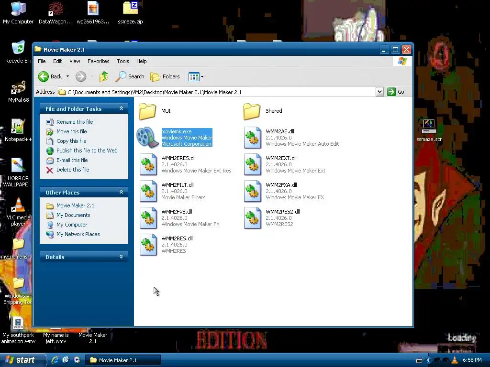Open My Documents in Other Places
This screenshot has width=490, height=367.
click(x=73, y=215)
